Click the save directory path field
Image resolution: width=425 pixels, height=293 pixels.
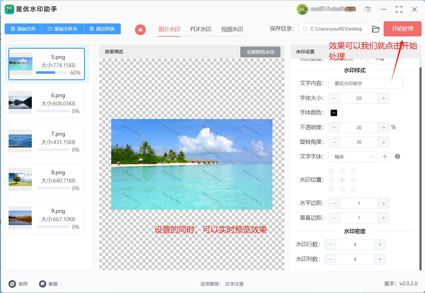pos(333,29)
